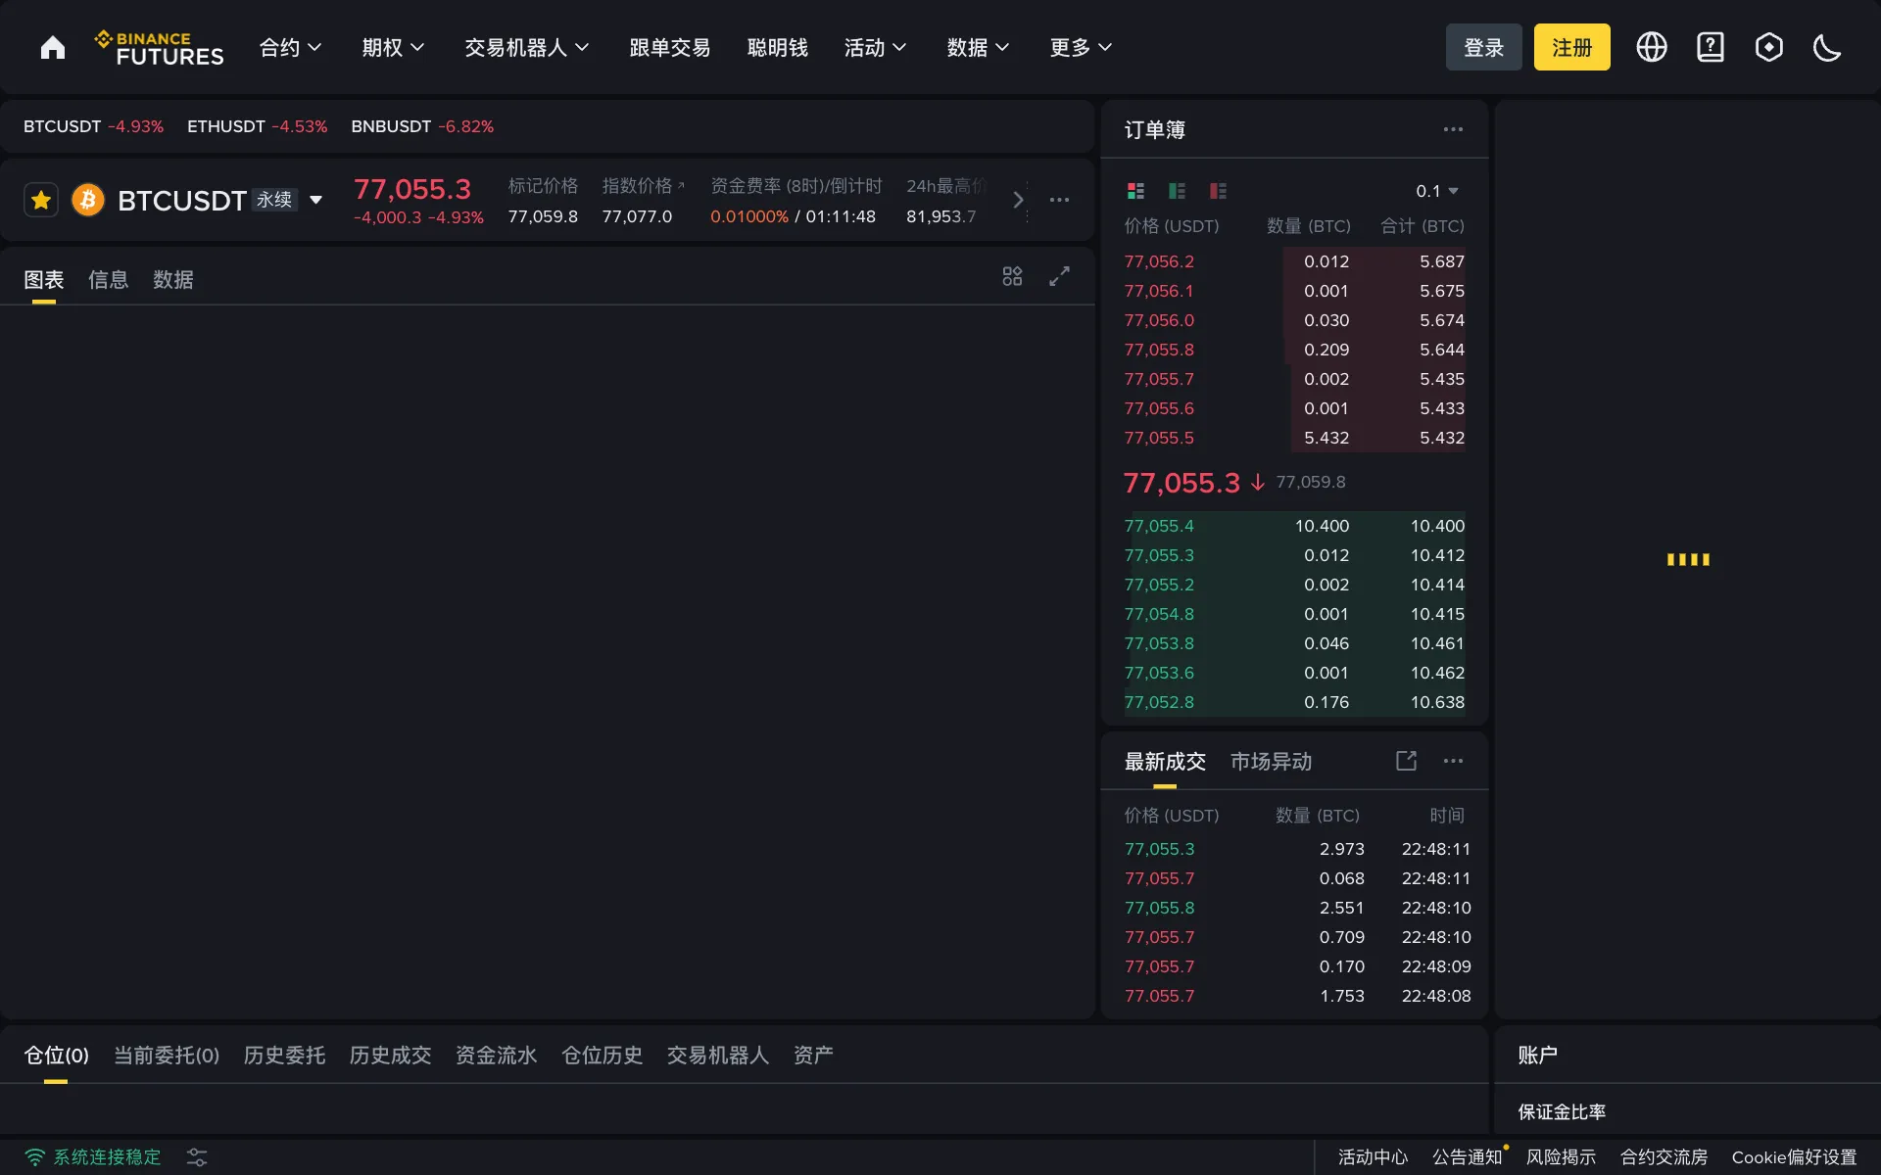Click the 登录 button
This screenshot has width=1881, height=1175.
pos(1484,47)
